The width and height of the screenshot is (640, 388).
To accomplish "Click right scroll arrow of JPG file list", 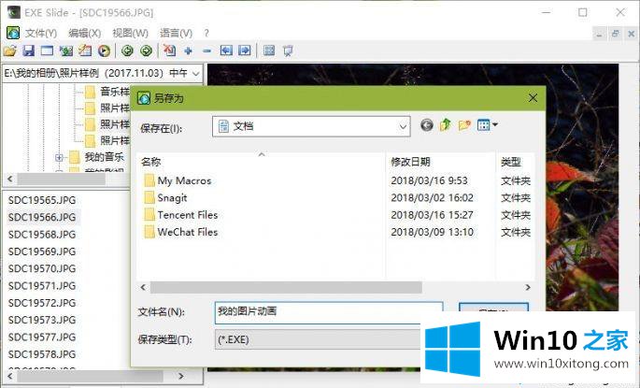I will [x=181, y=376].
